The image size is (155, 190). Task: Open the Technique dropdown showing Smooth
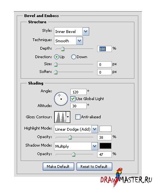(x=68, y=41)
